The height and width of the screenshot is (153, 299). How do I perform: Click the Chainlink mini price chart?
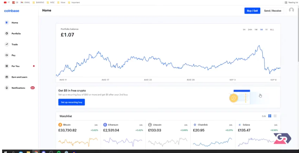coord(212,142)
